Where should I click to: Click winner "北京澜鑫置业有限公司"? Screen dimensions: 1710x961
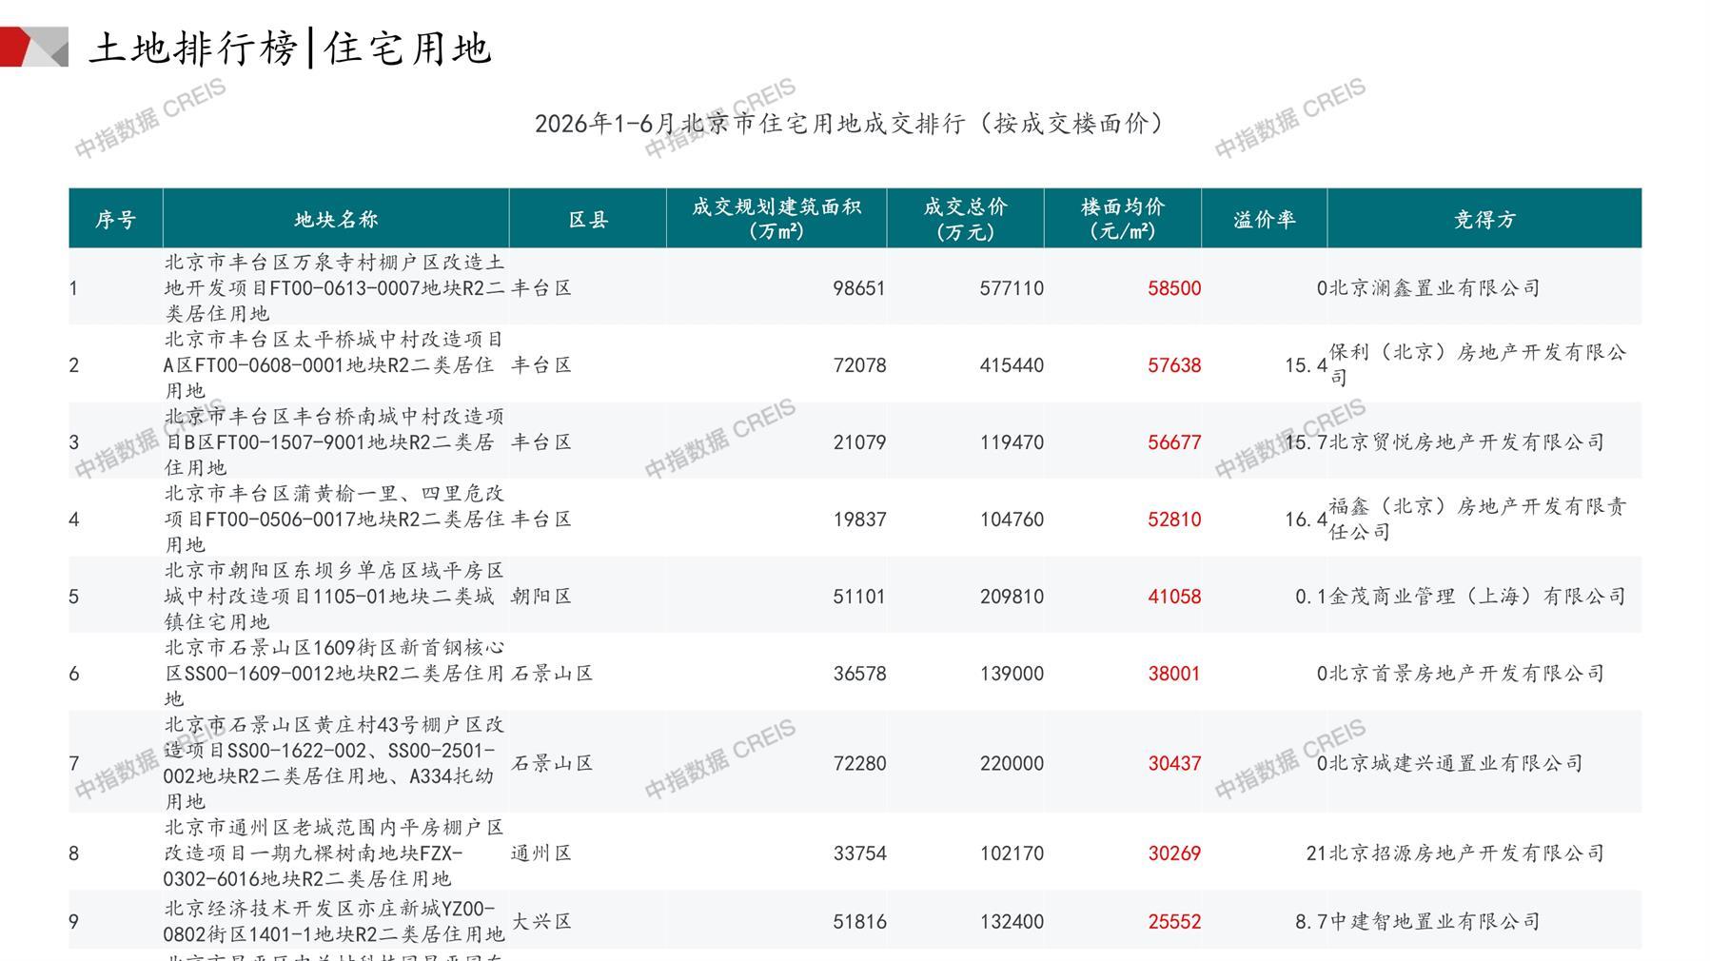(1434, 288)
